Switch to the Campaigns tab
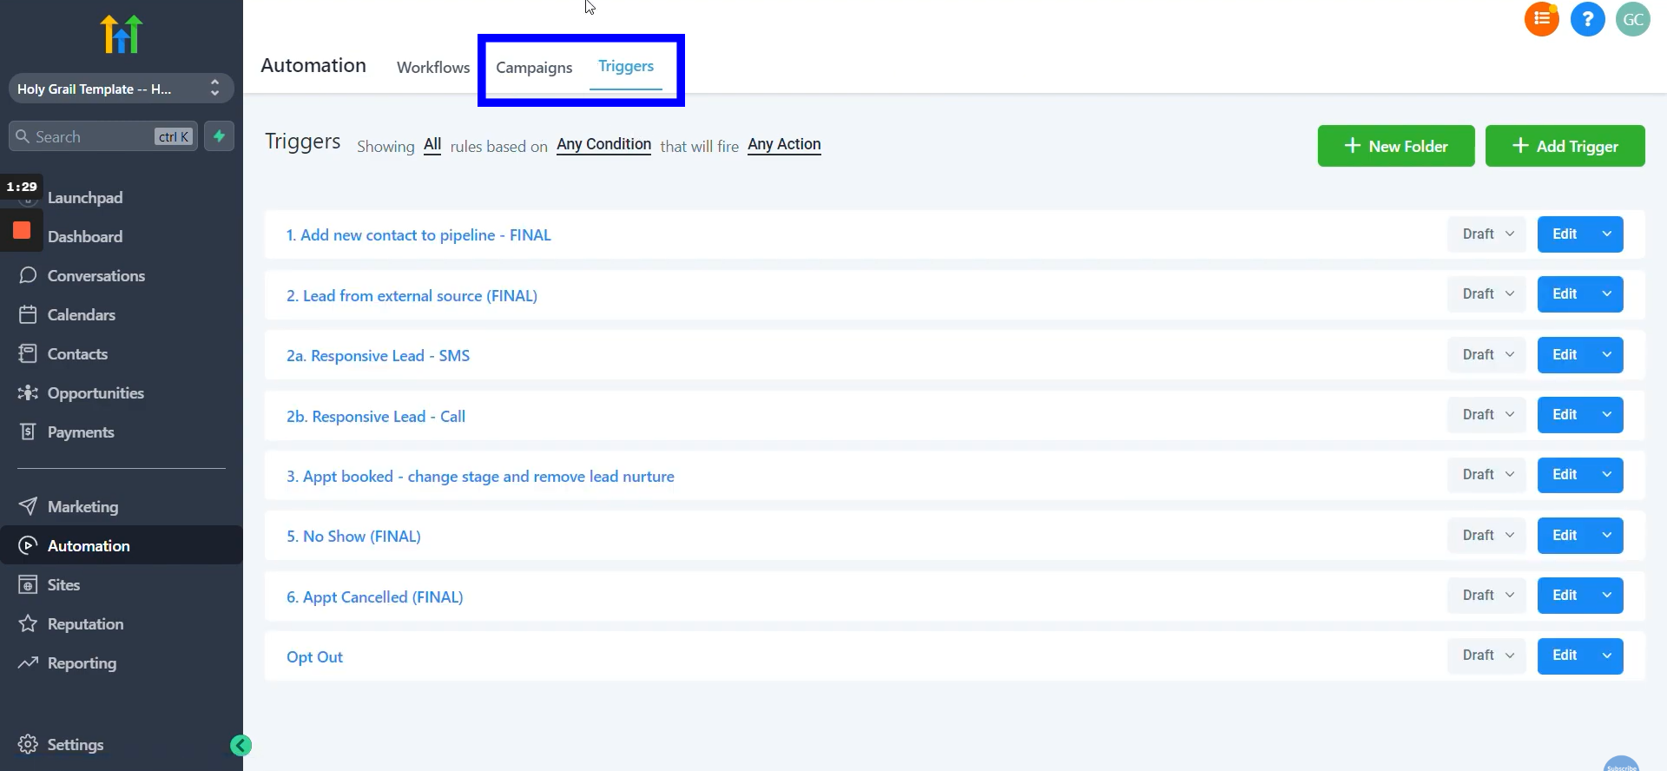The width and height of the screenshot is (1667, 771). point(534,68)
